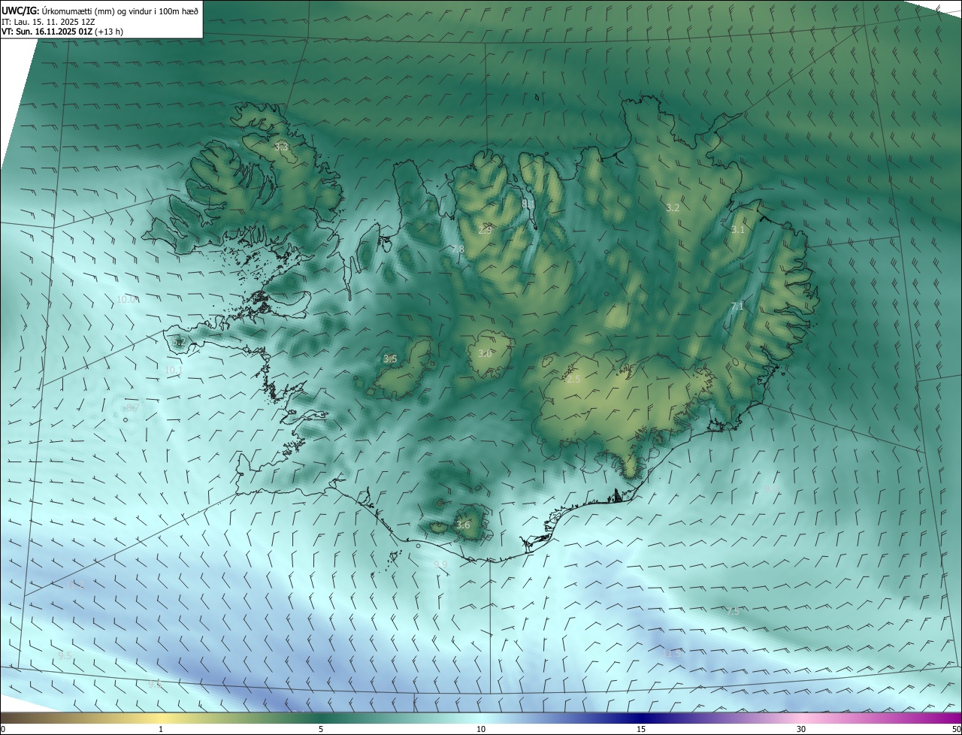Click the "3.5" value label on the map

[x=390, y=359]
